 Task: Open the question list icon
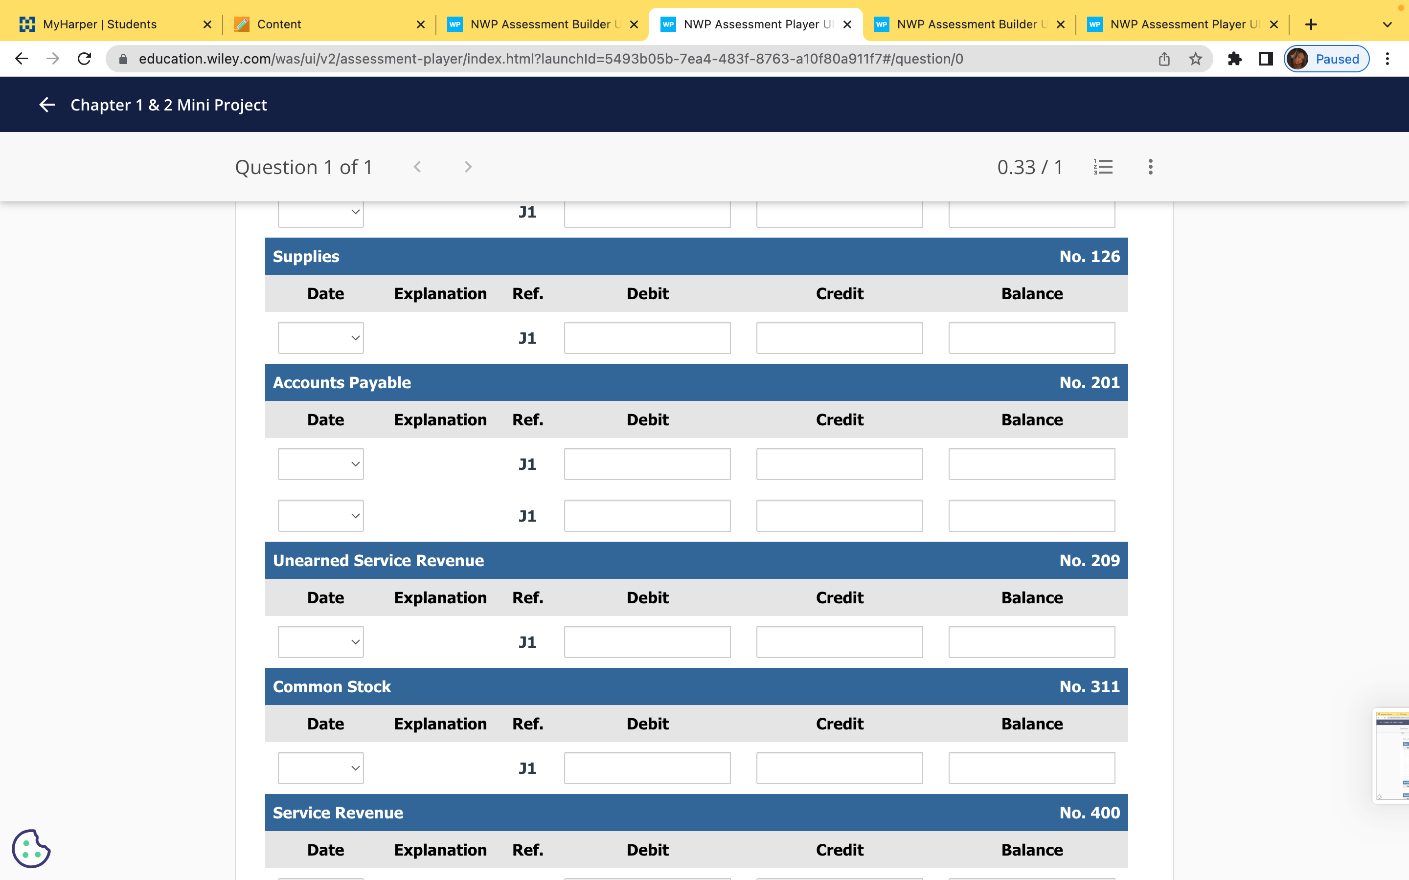click(1103, 167)
